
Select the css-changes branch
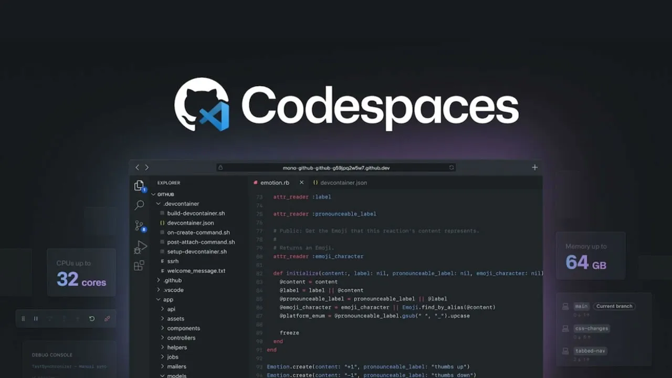592,329
